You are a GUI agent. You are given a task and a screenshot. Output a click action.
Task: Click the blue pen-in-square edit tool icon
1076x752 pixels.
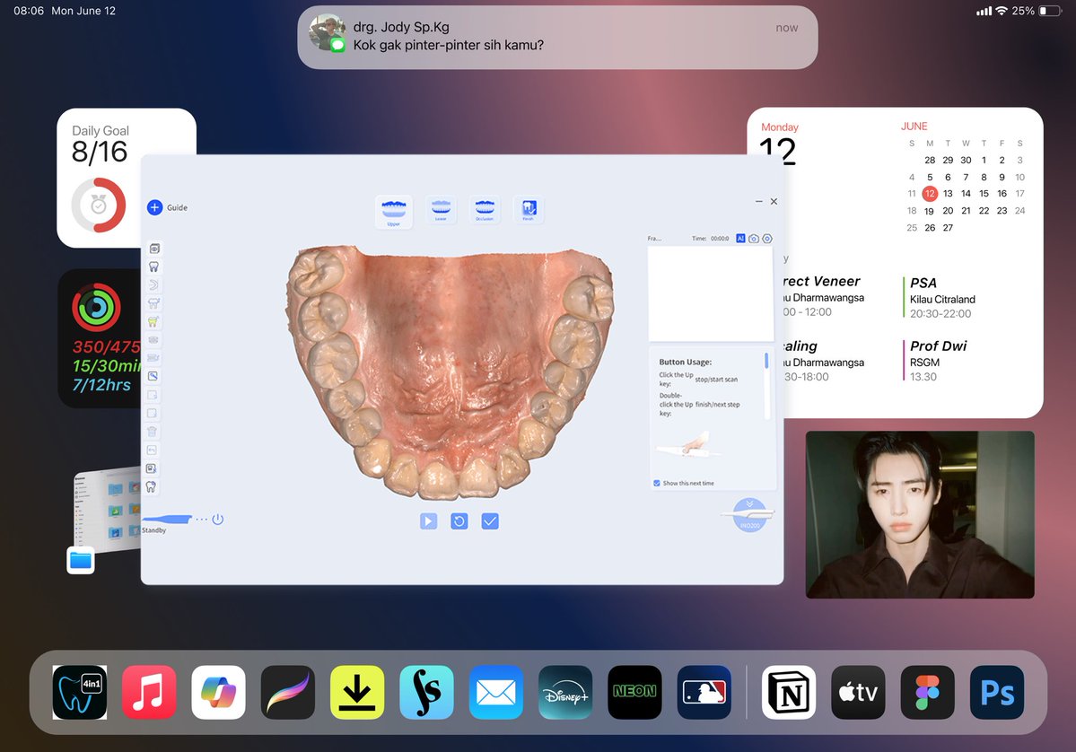tap(153, 376)
